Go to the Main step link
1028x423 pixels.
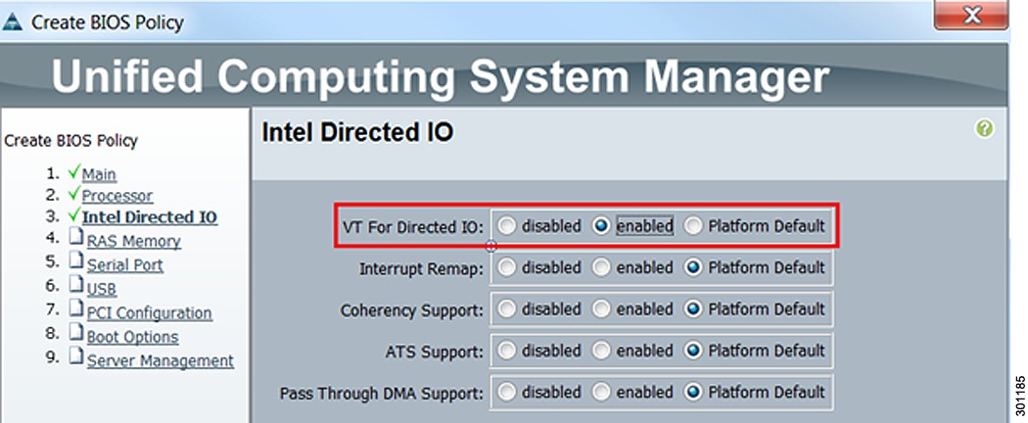coord(99,174)
